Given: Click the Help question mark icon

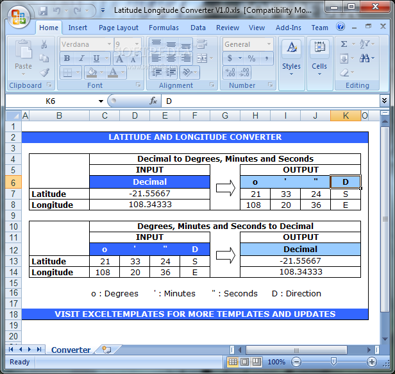Looking at the screenshot, I should (340, 27).
